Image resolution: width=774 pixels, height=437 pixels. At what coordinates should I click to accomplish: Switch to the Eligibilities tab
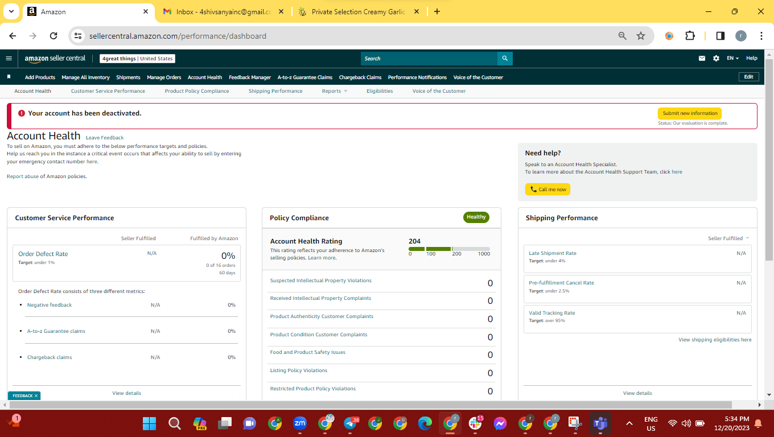[x=380, y=91]
